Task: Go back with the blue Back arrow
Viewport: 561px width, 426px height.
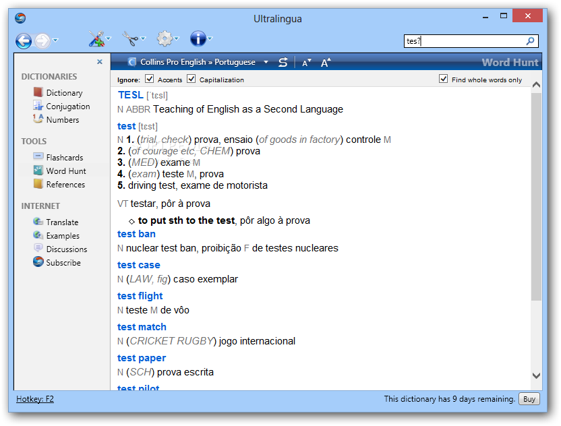Action: 23,40
